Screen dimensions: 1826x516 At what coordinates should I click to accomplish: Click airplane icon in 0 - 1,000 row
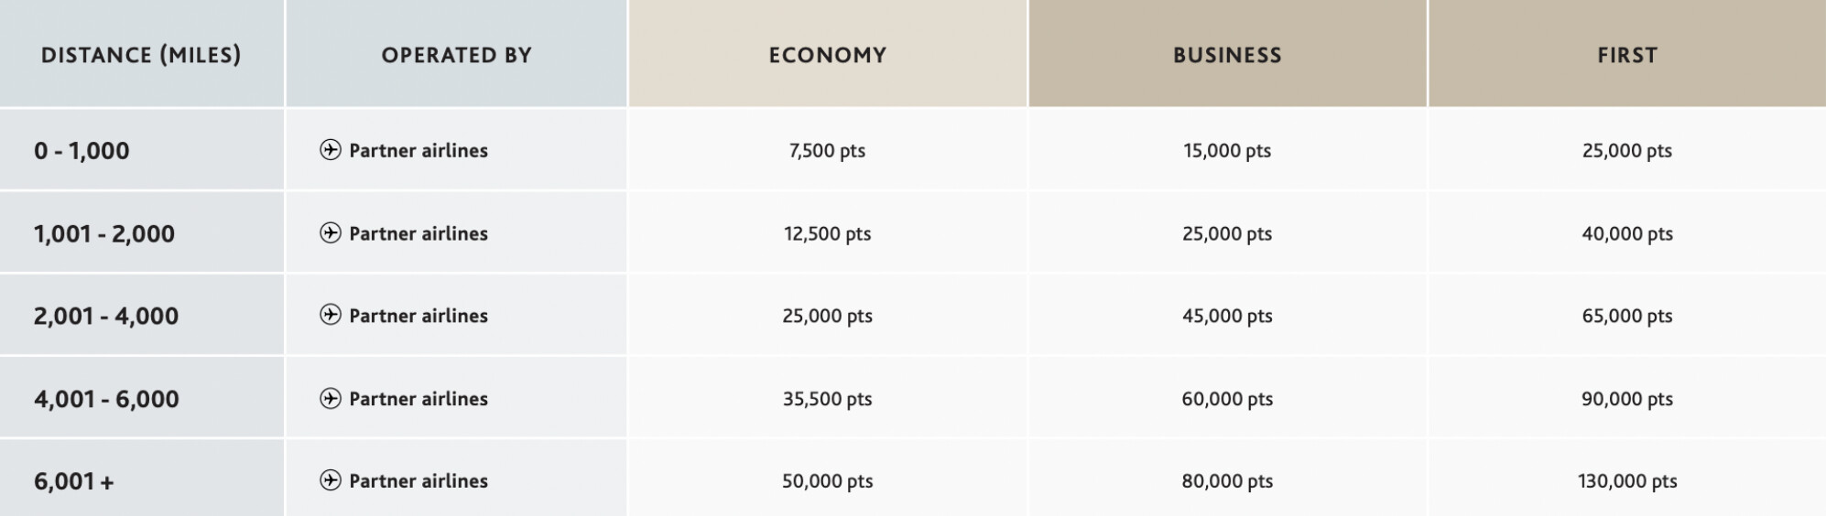click(x=330, y=150)
